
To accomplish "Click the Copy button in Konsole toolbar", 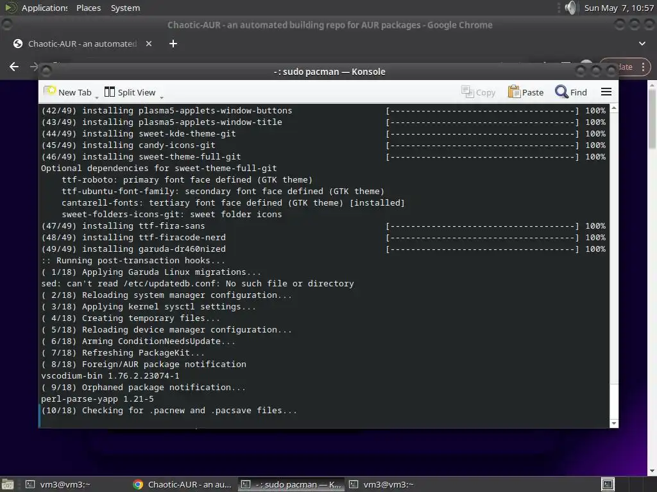I will pos(478,92).
